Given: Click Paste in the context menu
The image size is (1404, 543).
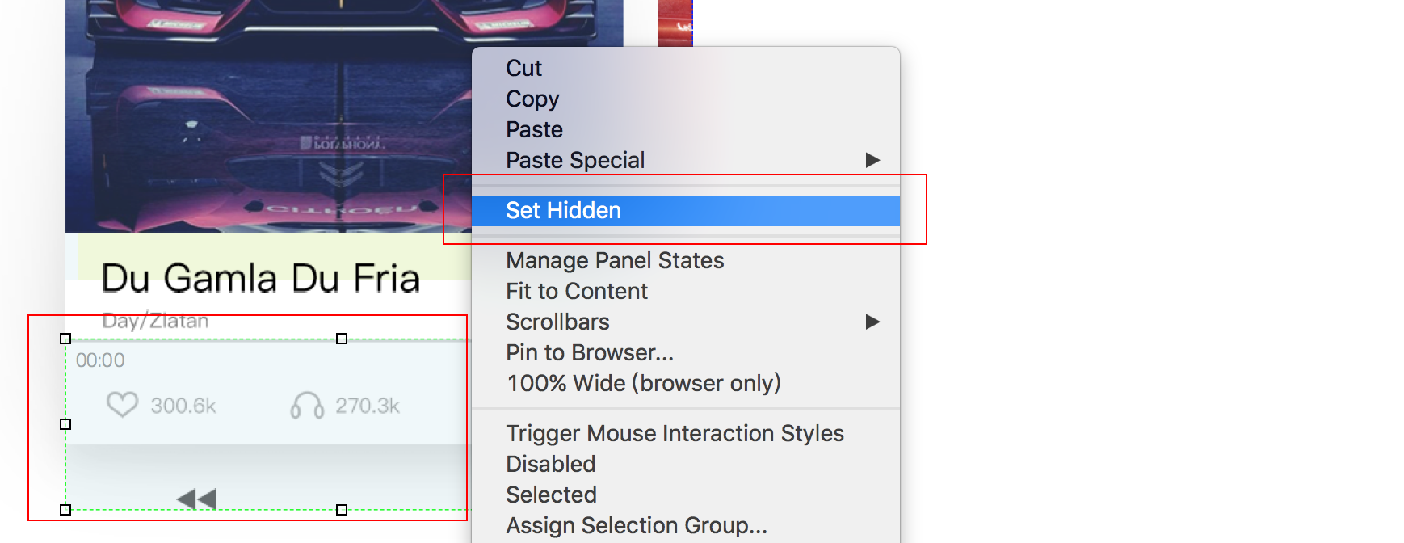Looking at the screenshot, I should 535,130.
